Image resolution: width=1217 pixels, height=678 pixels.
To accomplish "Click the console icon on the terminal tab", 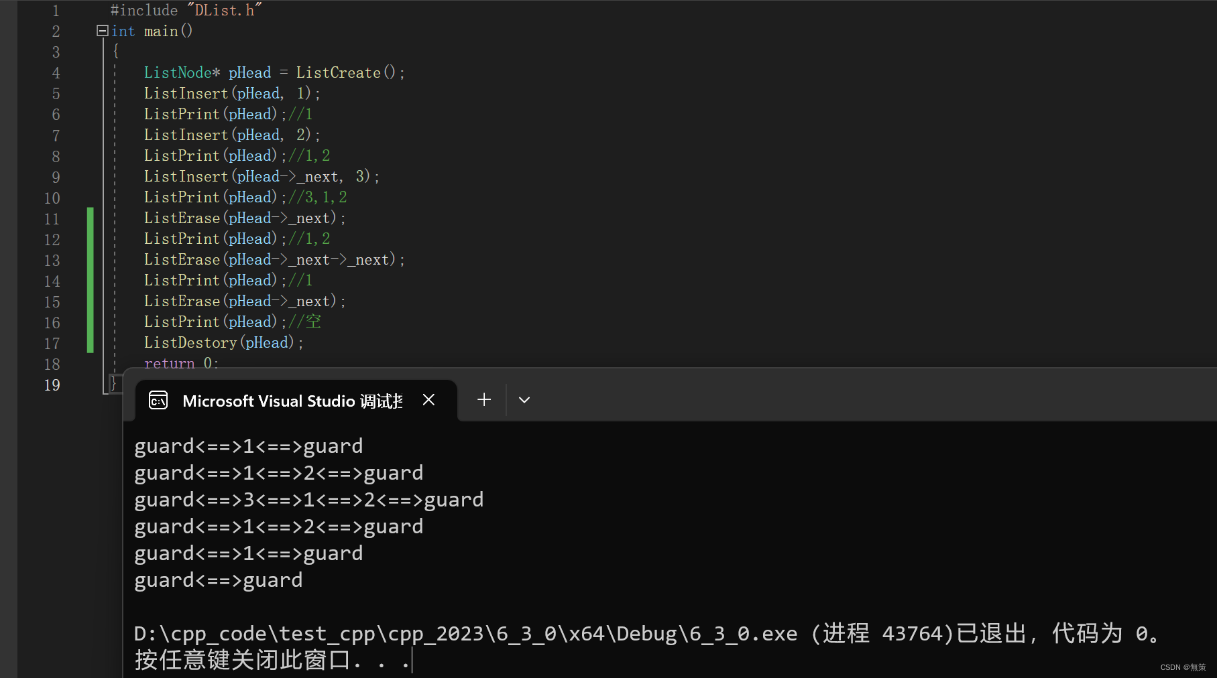I will [x=158, y=400].
